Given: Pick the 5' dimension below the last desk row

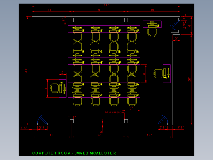Looking at the screenshot, I should pyautogui.click(x=131, y=108).
